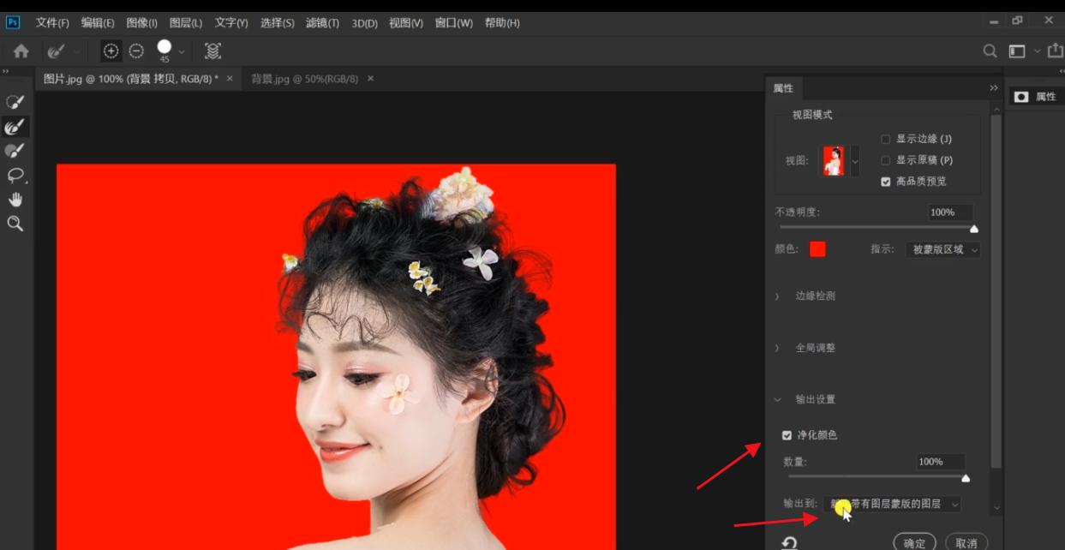The image size is (1065, 550).
Task: Click the view preview thumbnail
Action: coord(831,160)
